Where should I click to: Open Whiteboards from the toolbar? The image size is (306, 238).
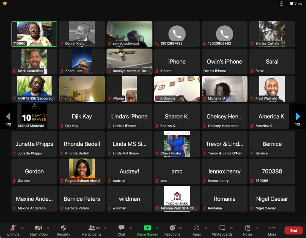[x=222, y=230]
